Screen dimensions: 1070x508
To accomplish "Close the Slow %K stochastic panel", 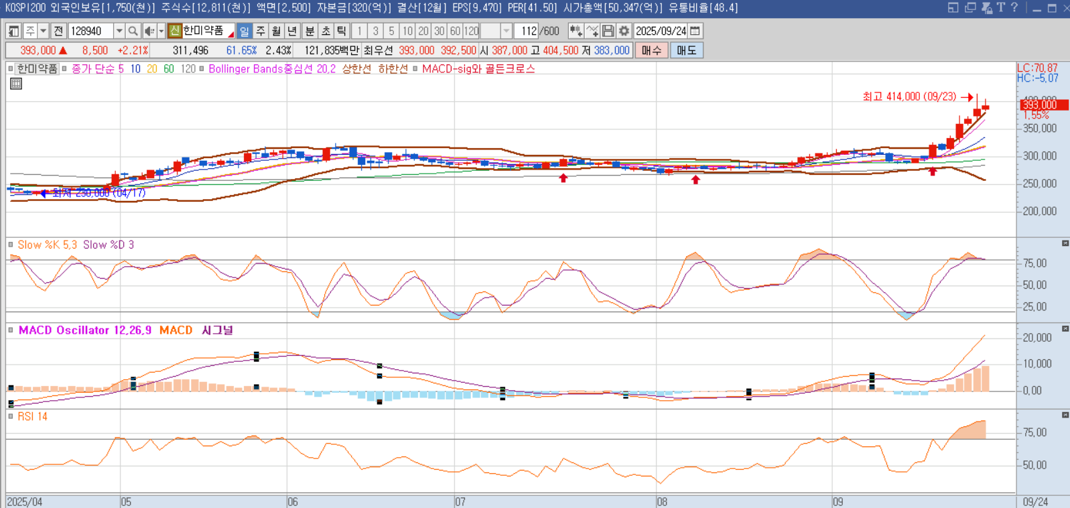I will pyautogui.click(x=1065, y=243).
